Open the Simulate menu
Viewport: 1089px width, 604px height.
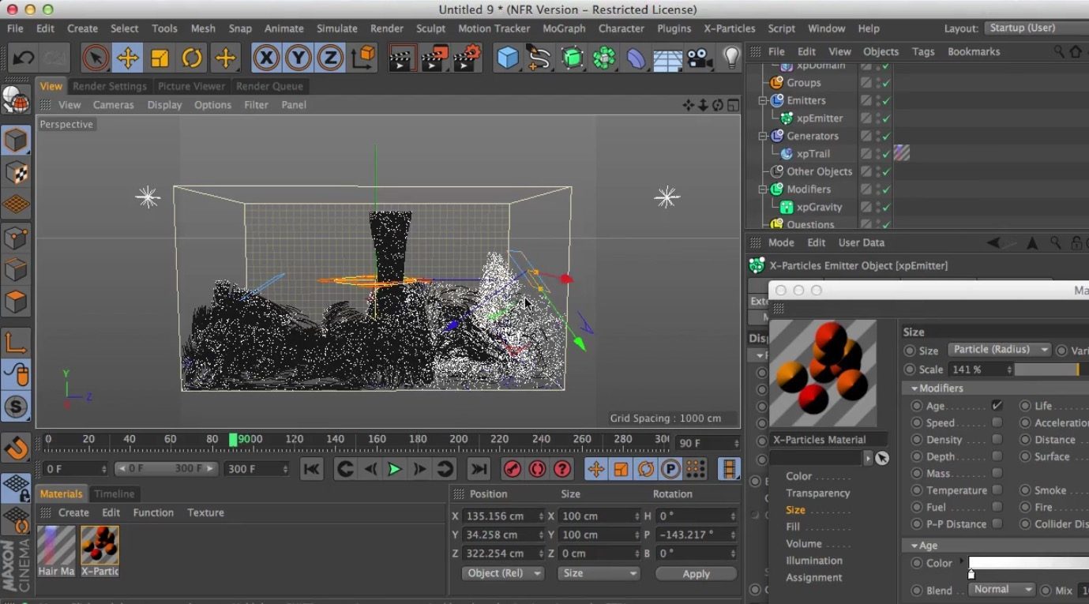pos(337,28)
